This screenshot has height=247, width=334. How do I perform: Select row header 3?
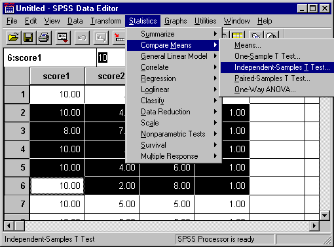coord(17,131)
